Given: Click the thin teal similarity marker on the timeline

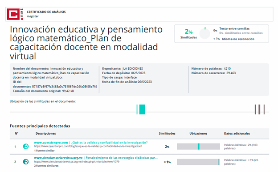Looking at the screenshot, I should tap(137, 109).
